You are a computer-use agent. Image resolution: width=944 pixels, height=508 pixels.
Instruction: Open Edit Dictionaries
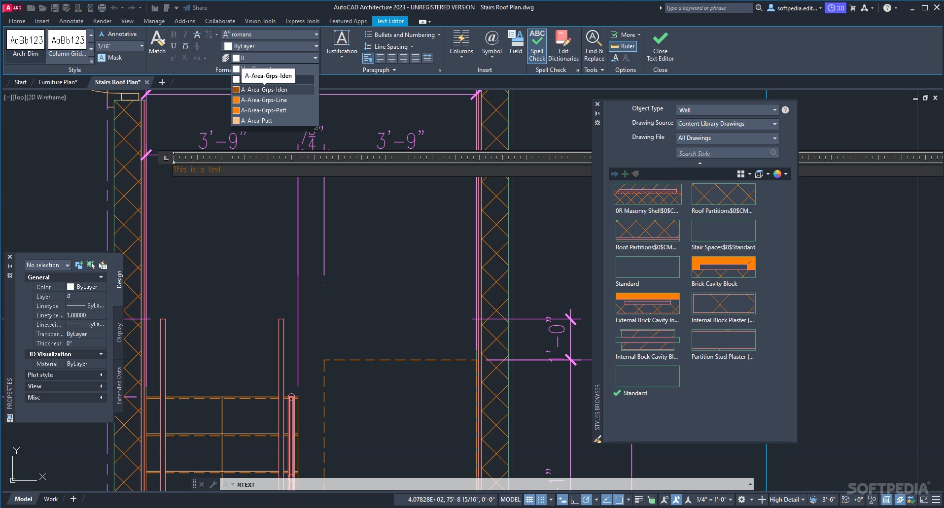pyautogui.click(x=563, y=46)
